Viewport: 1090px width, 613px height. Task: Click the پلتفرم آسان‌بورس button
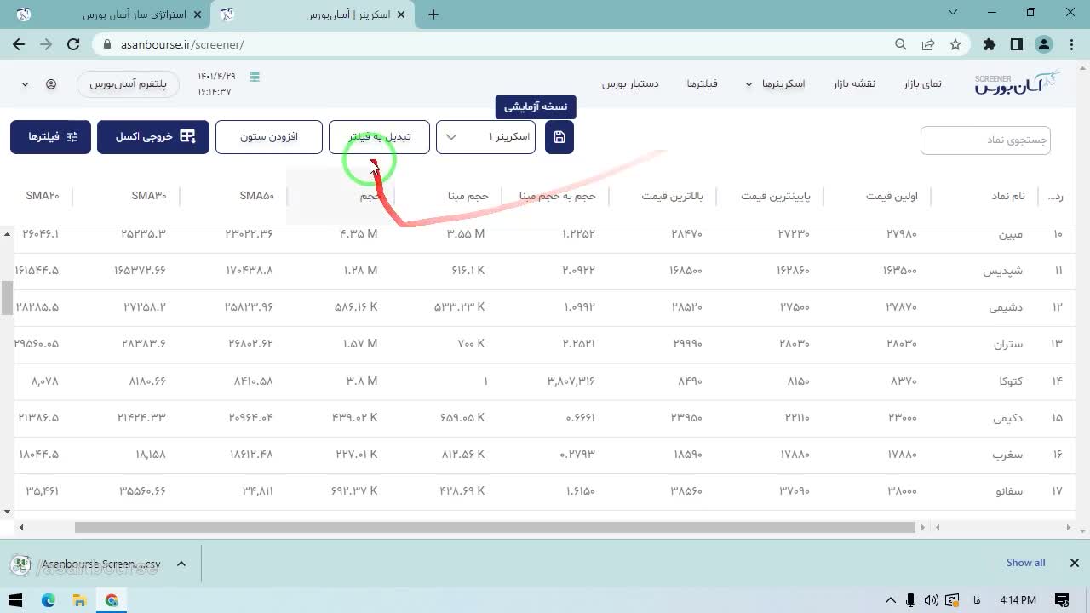tap(128, 84)
